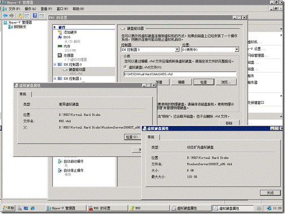The image size is (285, 214).
Task: Click 常规 tab in differencing disk dialog
Action: coord(23,94)
